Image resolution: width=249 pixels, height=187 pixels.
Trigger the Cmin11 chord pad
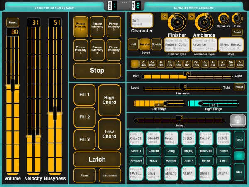click(136, 151)
